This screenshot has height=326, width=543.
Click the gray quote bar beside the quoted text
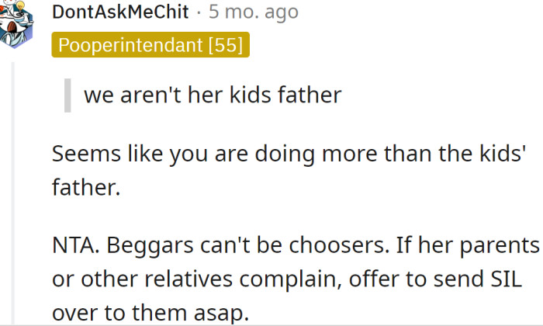67,95
